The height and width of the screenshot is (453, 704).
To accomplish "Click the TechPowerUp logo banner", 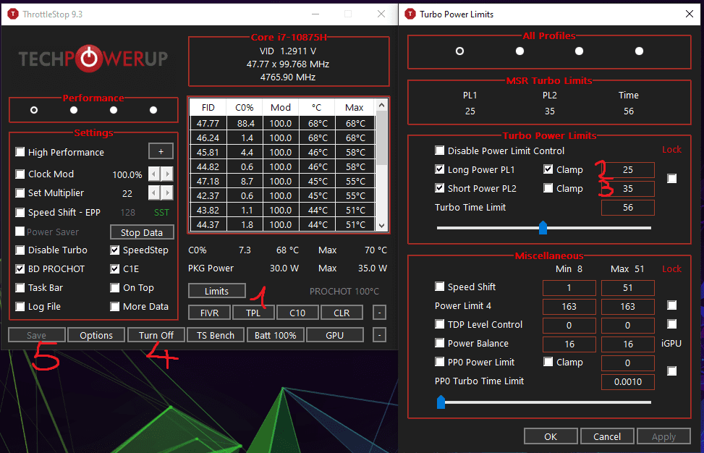I will (x=93, y=59).
